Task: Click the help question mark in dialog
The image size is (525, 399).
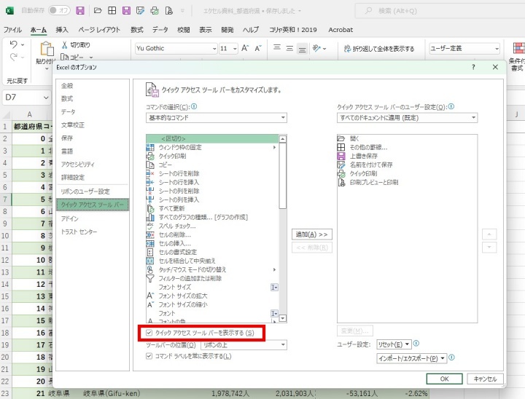Action: click(x=473, y=67)
